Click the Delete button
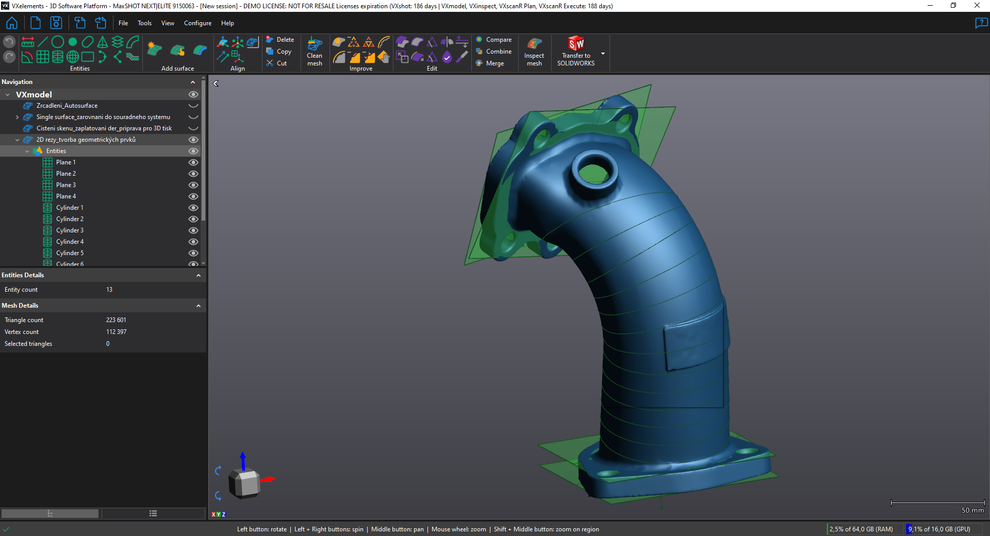The height and width of the screenshot is (536, 990). (x=280, y=40)
